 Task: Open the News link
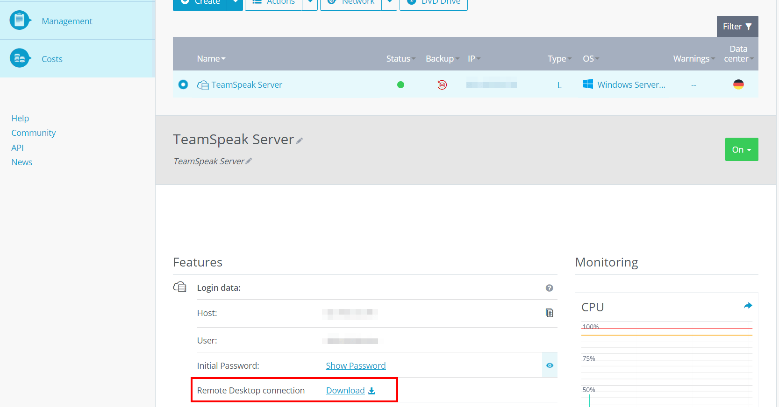21,162
